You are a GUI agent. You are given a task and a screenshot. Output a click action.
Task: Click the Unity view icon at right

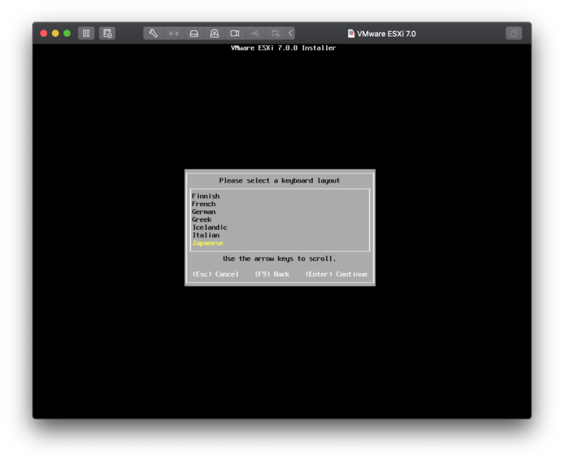pyautogui.click(x=514, y=33)
